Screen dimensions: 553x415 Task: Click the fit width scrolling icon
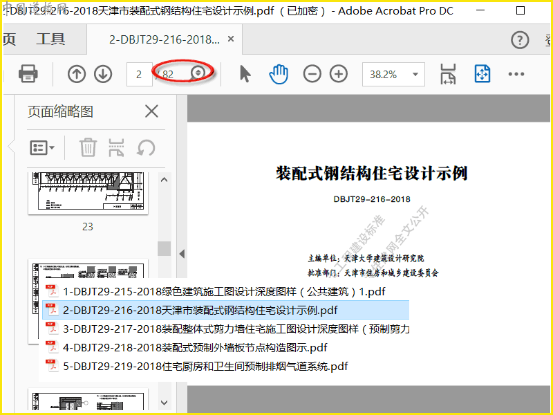coord(447,74)
